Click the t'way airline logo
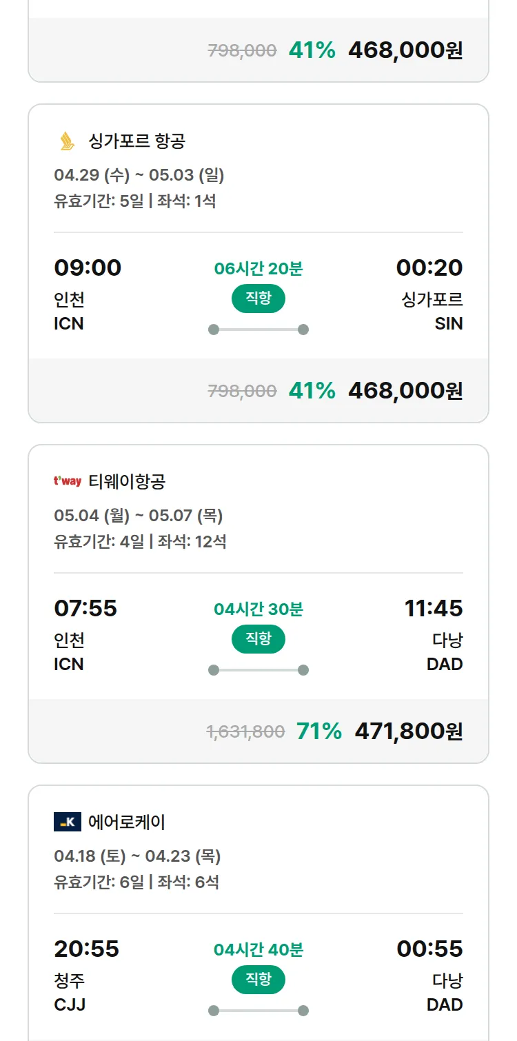This screenshot has width=517, height=1041. coord(68,481)
